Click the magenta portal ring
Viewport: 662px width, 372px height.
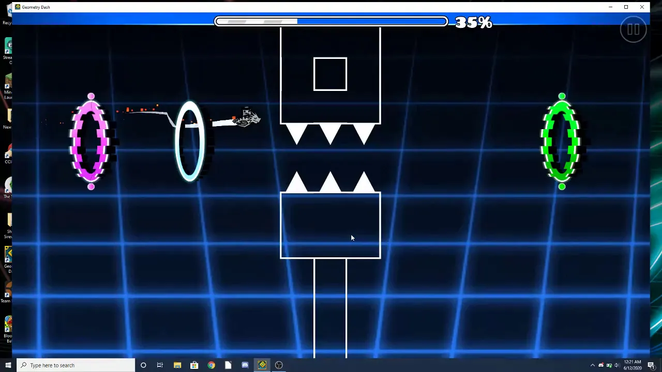tap(91, 141)
